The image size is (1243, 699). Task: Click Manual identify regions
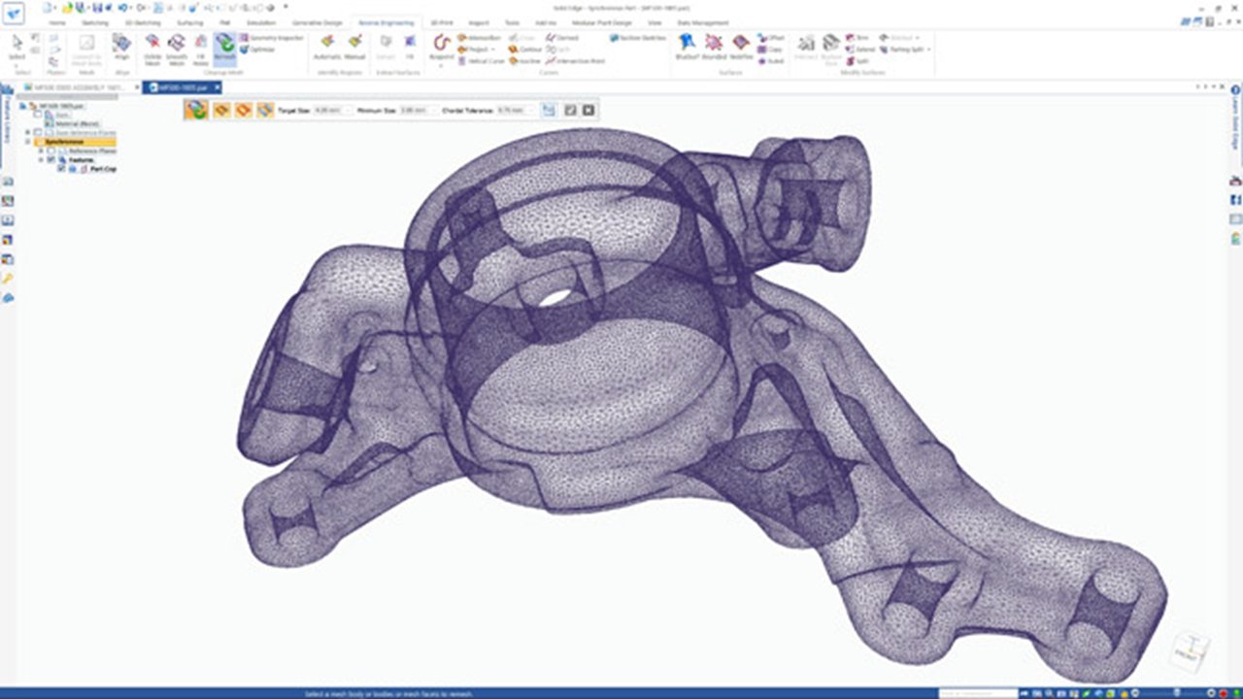355,48
